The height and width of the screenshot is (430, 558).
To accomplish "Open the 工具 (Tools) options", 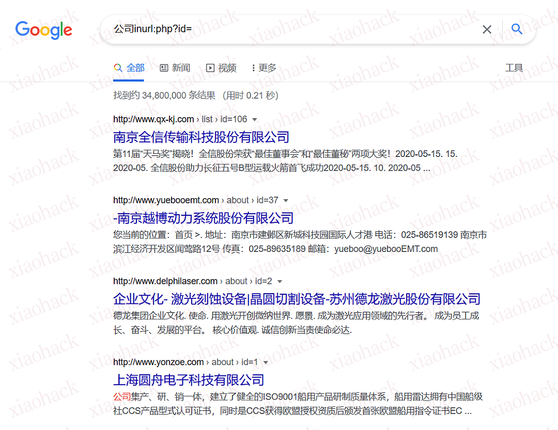I will [x=514, y=68].
